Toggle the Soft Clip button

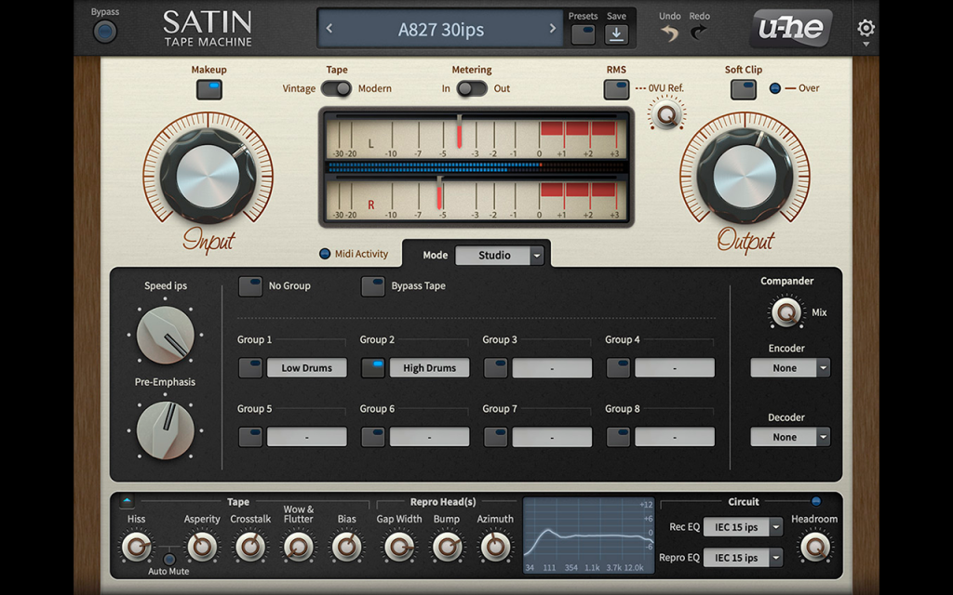[743, 90]
